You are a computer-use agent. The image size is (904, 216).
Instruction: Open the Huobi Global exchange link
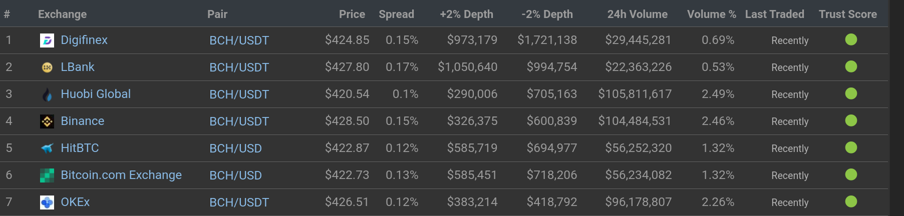(96, 94)
